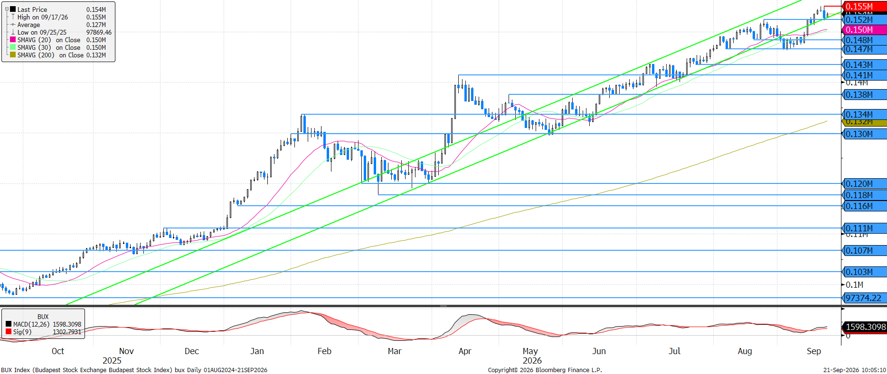Collapse the Last Price legend tree
This screenshot has height=374, width=887.
point(7,9)
